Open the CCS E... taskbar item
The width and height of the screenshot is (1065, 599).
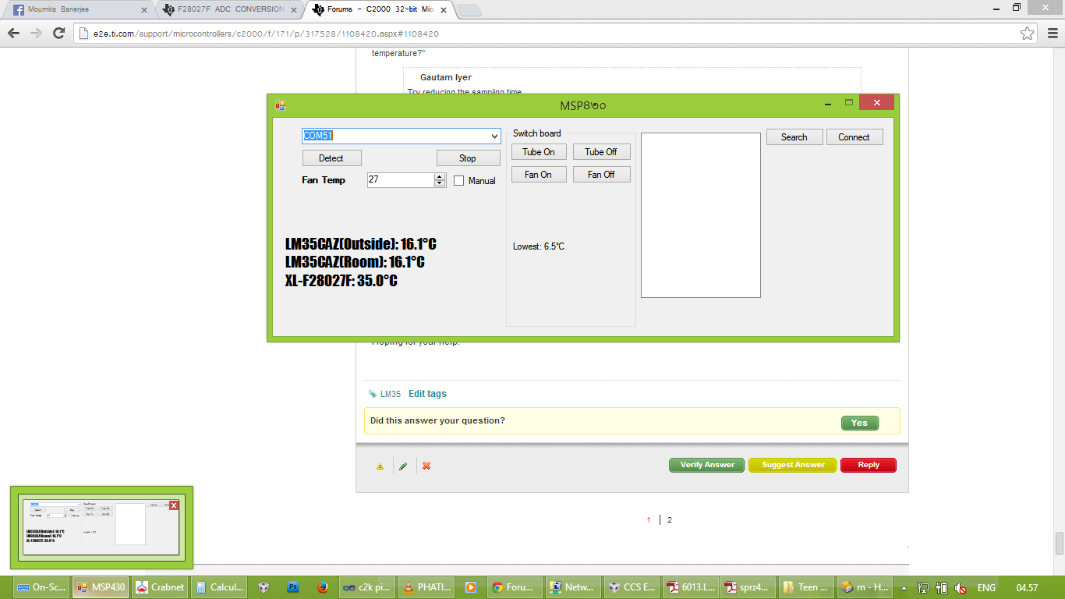633,587
